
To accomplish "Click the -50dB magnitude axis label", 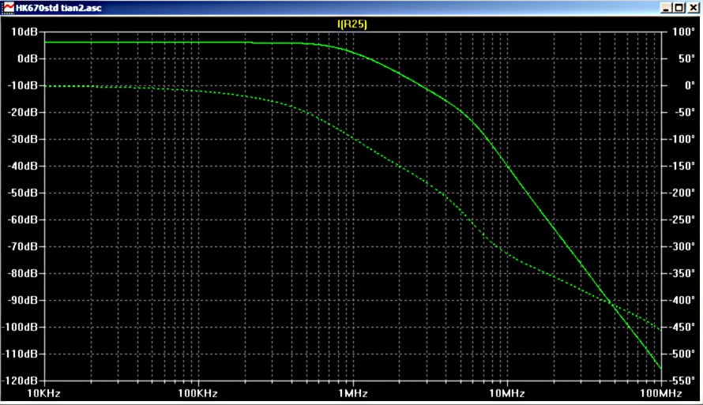I will (x=23, y=193).
